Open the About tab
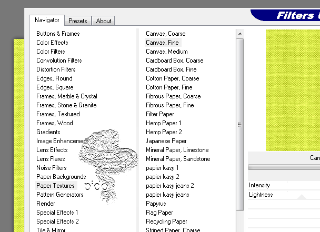Image resolution: width=320 pixels, height=232 pixels. click(x=104, y=21)
